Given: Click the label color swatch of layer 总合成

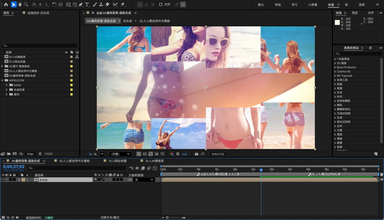Looking at the screenshot, I should (23, 180).
